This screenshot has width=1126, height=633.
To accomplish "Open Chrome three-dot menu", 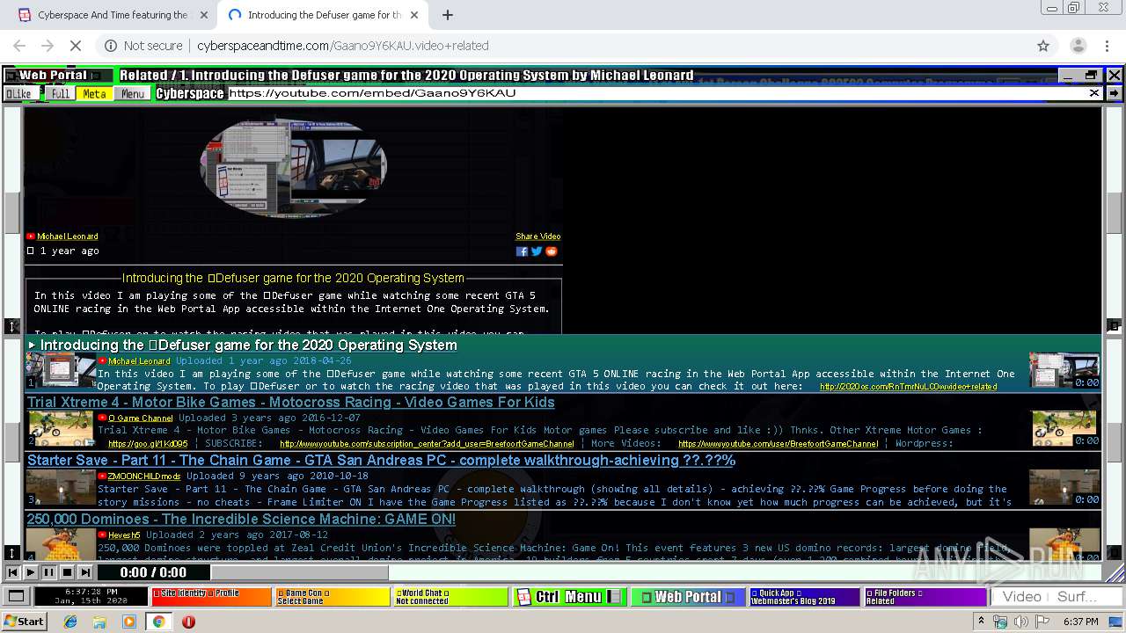I will (1106, 46).
